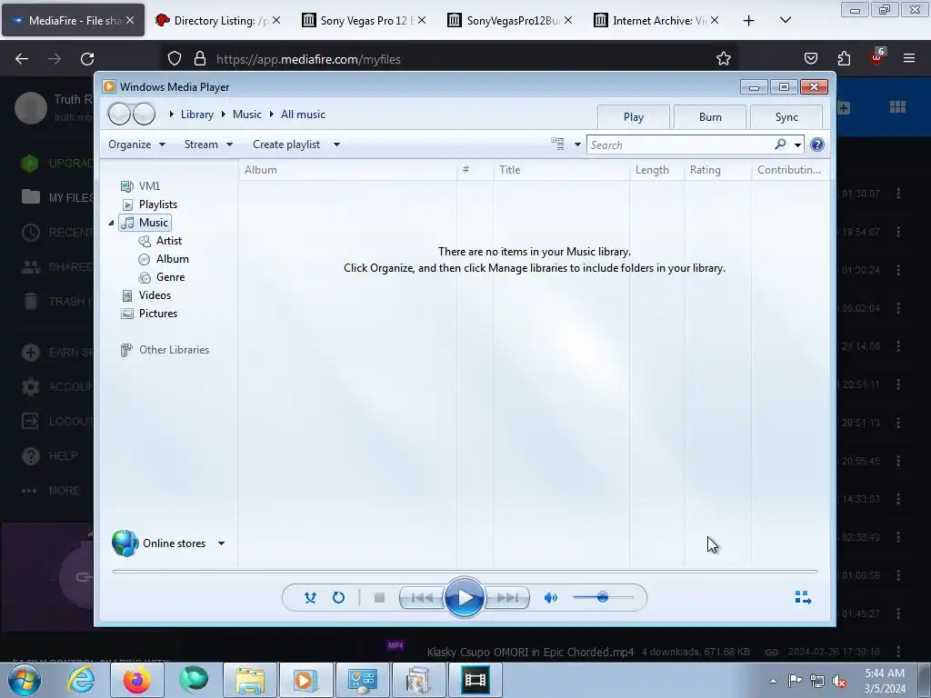List all Firefox tabs with the chevron
Screen dimensions: 931x698
point(786,20)
